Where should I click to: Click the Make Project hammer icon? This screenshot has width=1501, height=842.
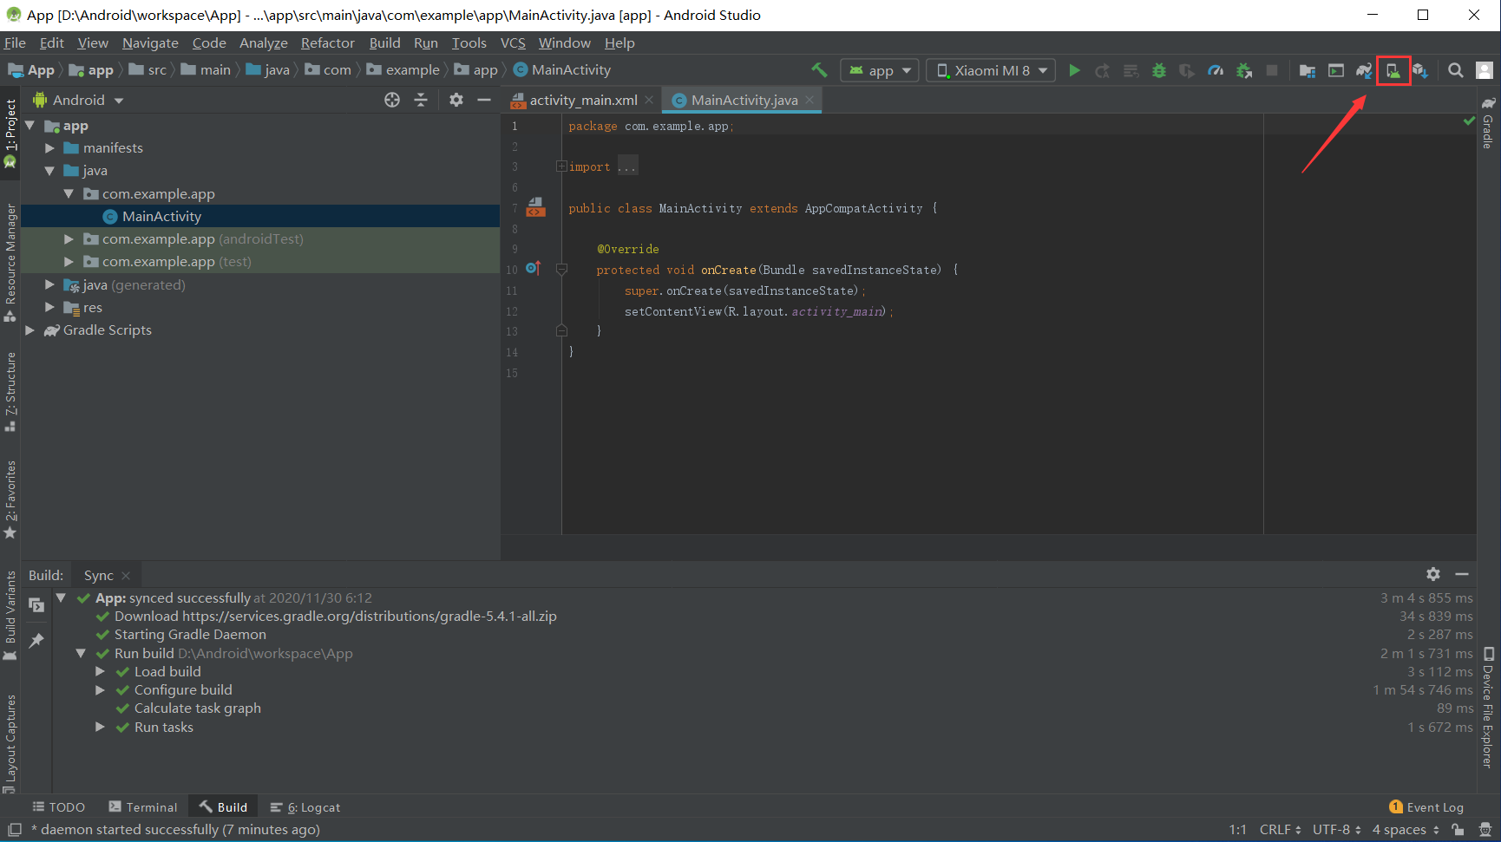[x=819, y=70]
